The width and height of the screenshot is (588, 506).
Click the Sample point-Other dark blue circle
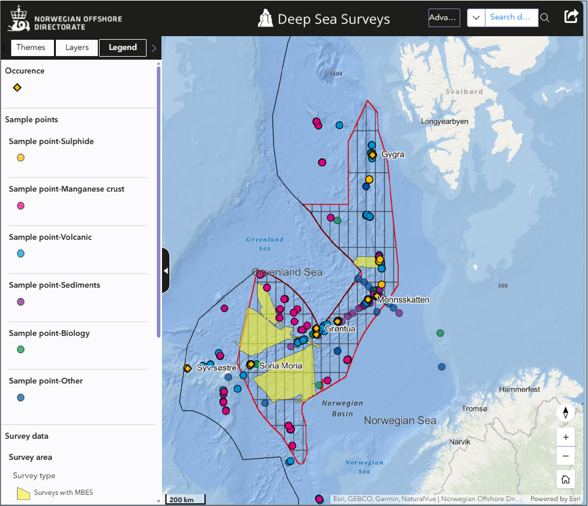[21, 398]
